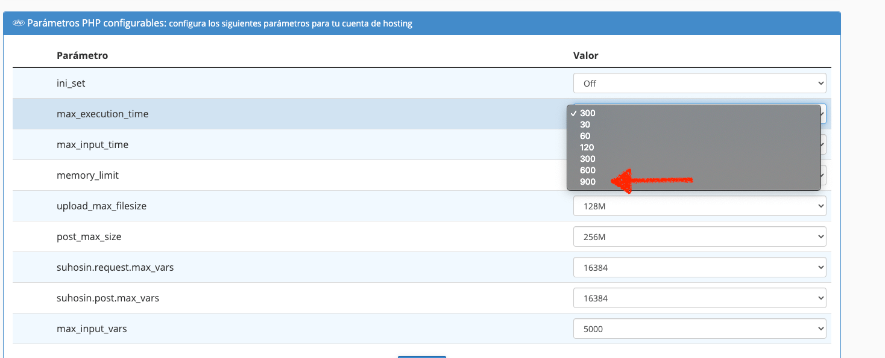Click the max_execution_time parameter name
885x358 pixels.
click(102, 114)
